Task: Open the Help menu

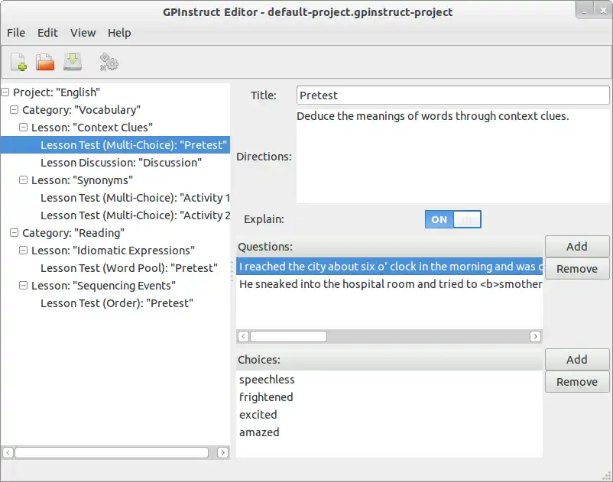Action: pos(119,33)
